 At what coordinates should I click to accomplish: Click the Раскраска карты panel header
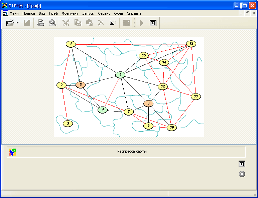coord(126,152)
